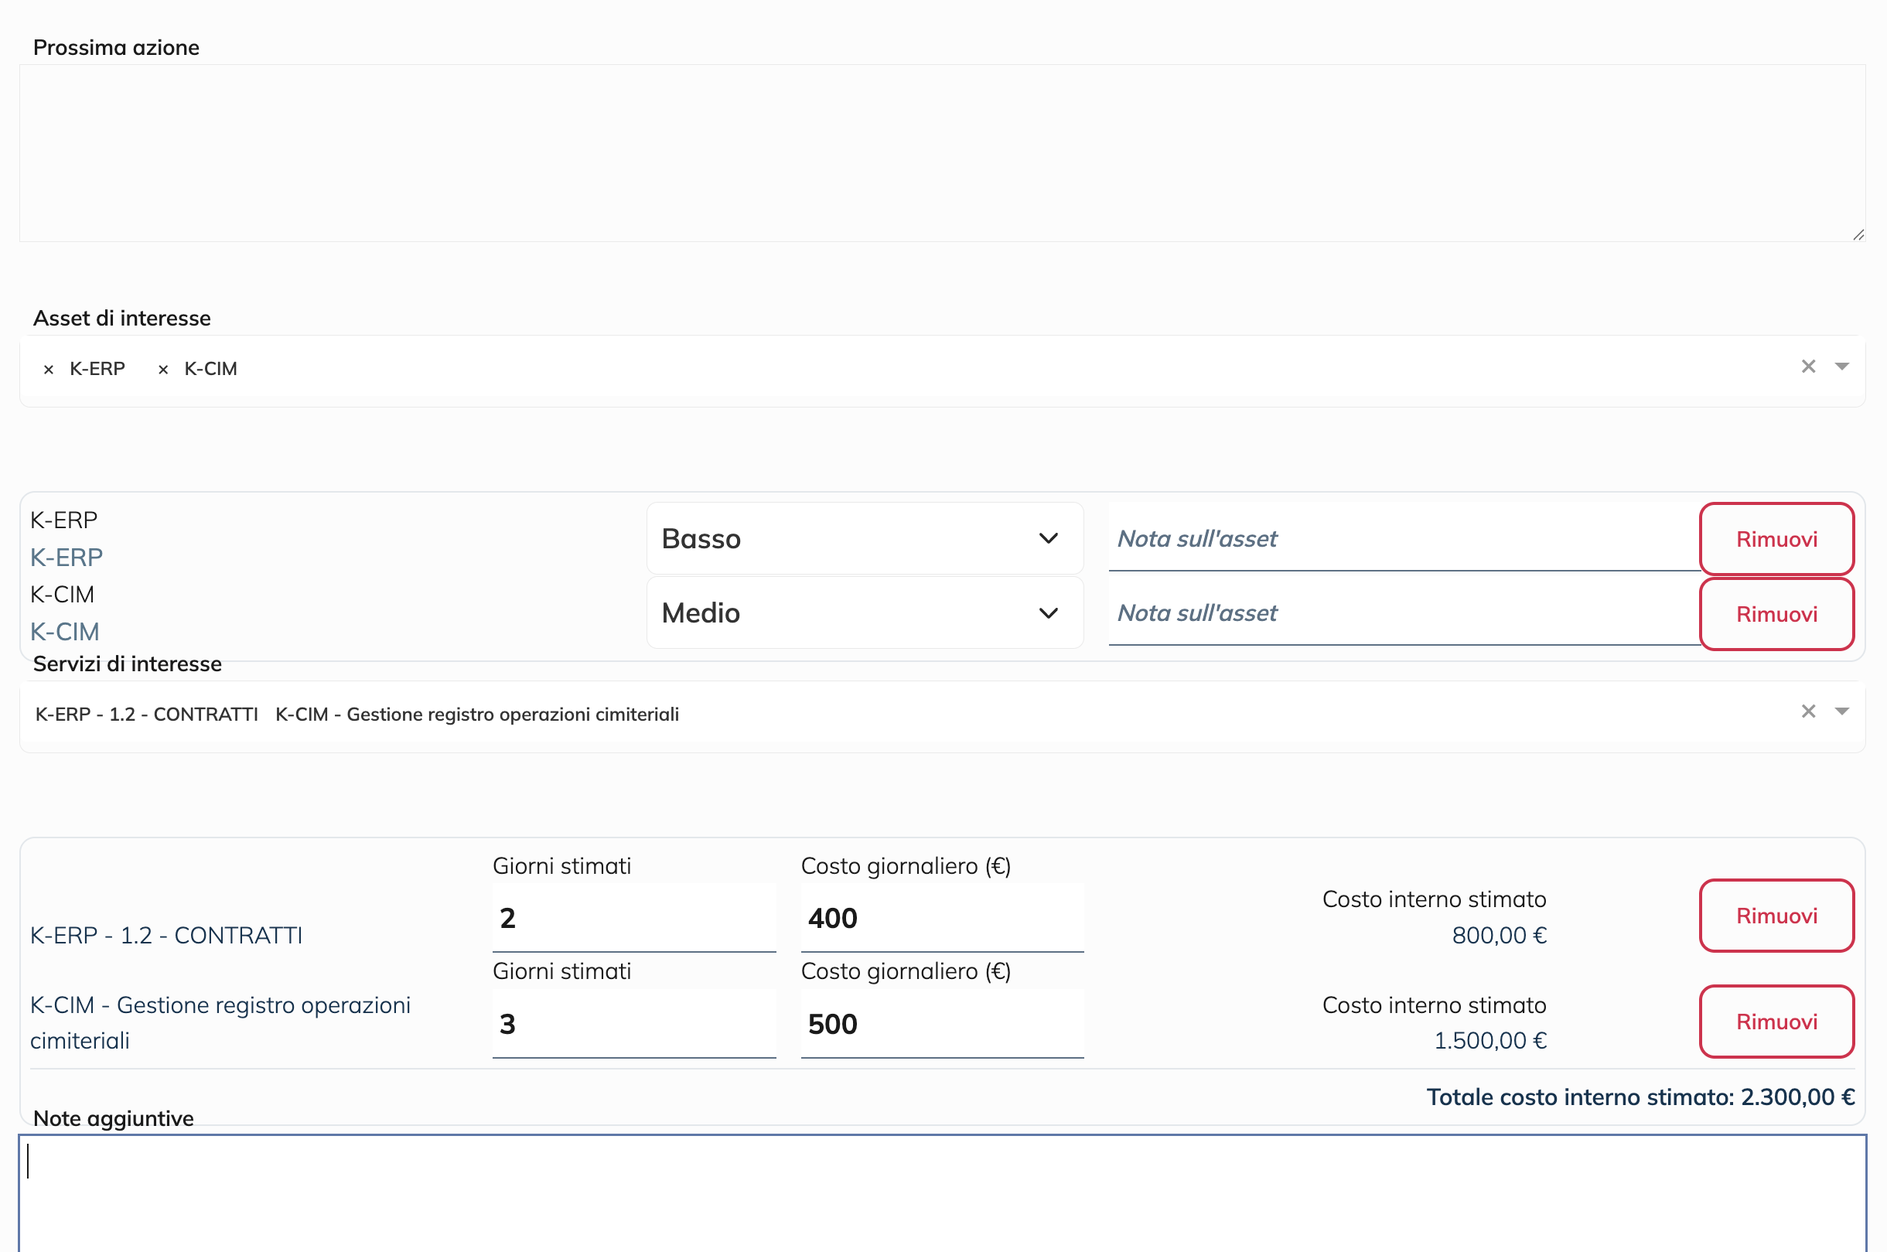Remove the K-ERP - 1.2 - CONTRATTI service
Viewport: 1887px width, 1252px height.
click(x=1776, y=916)
